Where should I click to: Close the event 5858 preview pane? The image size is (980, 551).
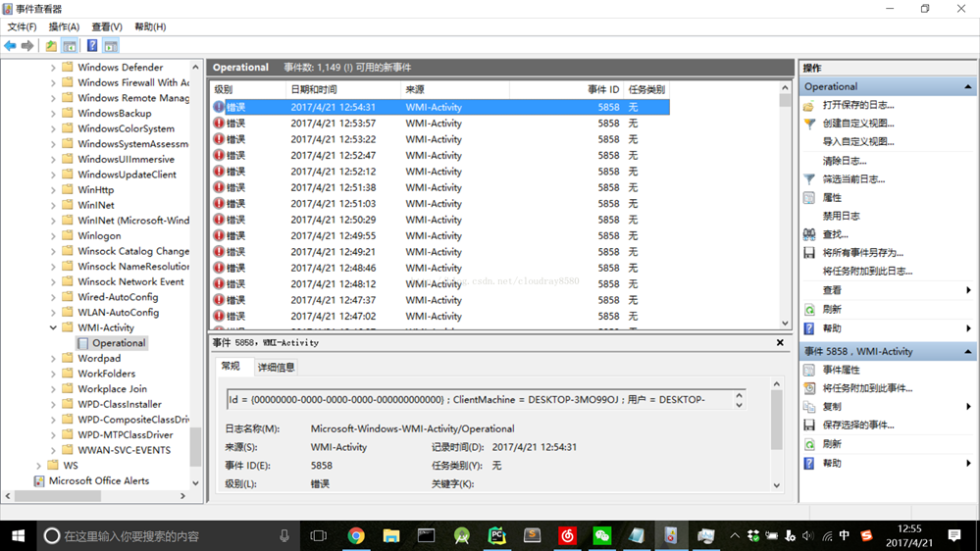click(780, 343)
